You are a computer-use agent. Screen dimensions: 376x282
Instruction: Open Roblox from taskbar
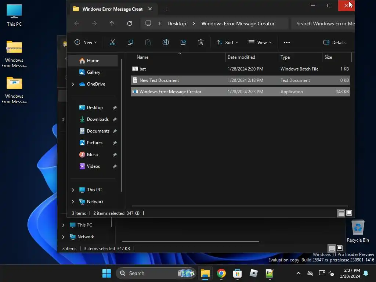253,273
